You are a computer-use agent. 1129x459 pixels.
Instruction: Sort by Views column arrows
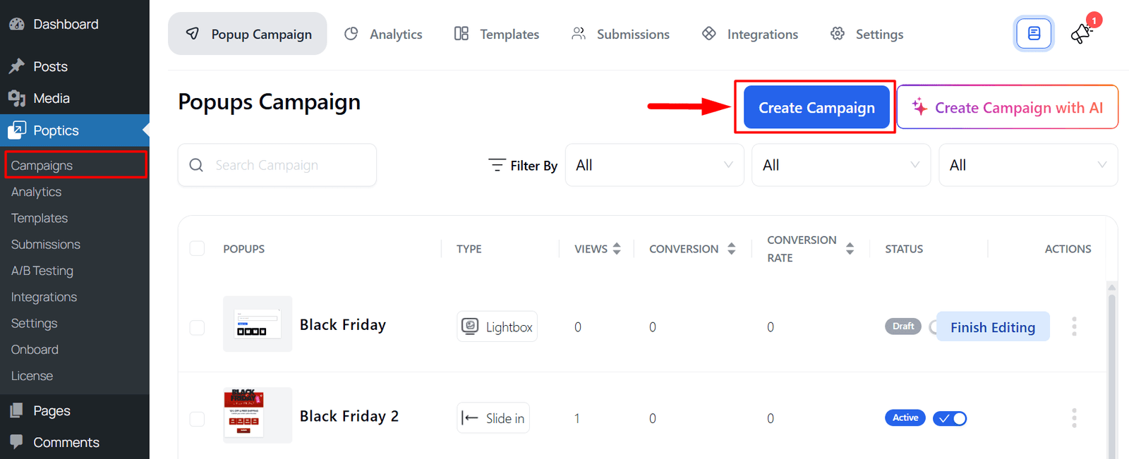coord(617,249)
